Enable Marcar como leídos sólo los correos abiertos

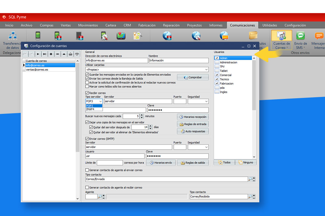(x=87, y=87)
